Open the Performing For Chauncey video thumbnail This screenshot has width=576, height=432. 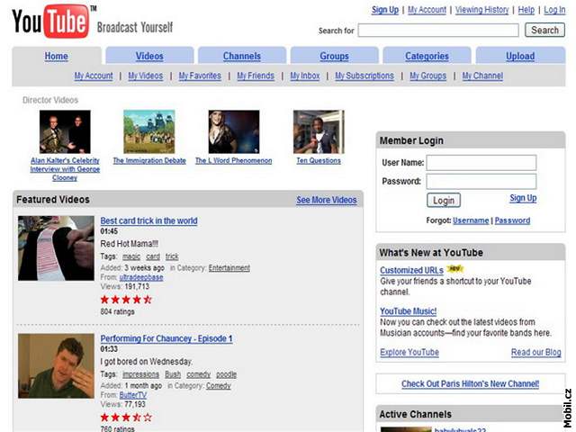tap(56, 366)
